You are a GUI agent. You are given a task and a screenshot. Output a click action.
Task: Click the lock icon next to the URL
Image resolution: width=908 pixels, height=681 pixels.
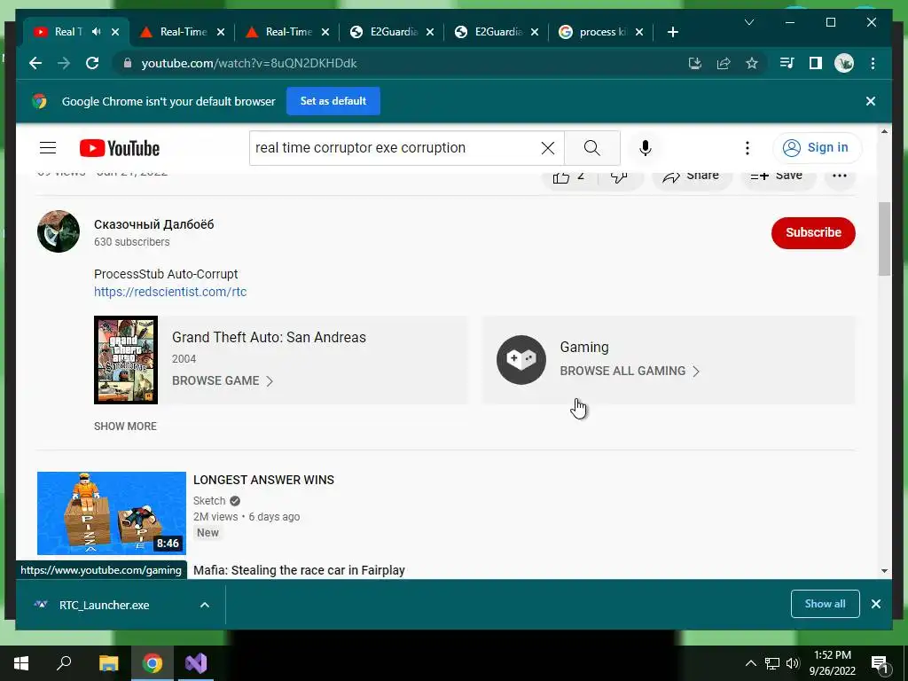click(128, 63)
